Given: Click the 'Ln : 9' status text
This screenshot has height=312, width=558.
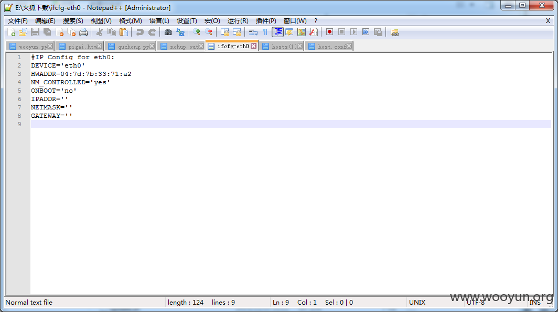Looking at the screenshot, I should (x=281, y=303).
